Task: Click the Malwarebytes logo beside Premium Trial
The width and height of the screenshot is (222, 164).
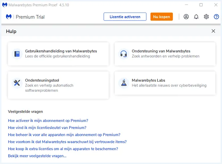Action: pos(9,17)
